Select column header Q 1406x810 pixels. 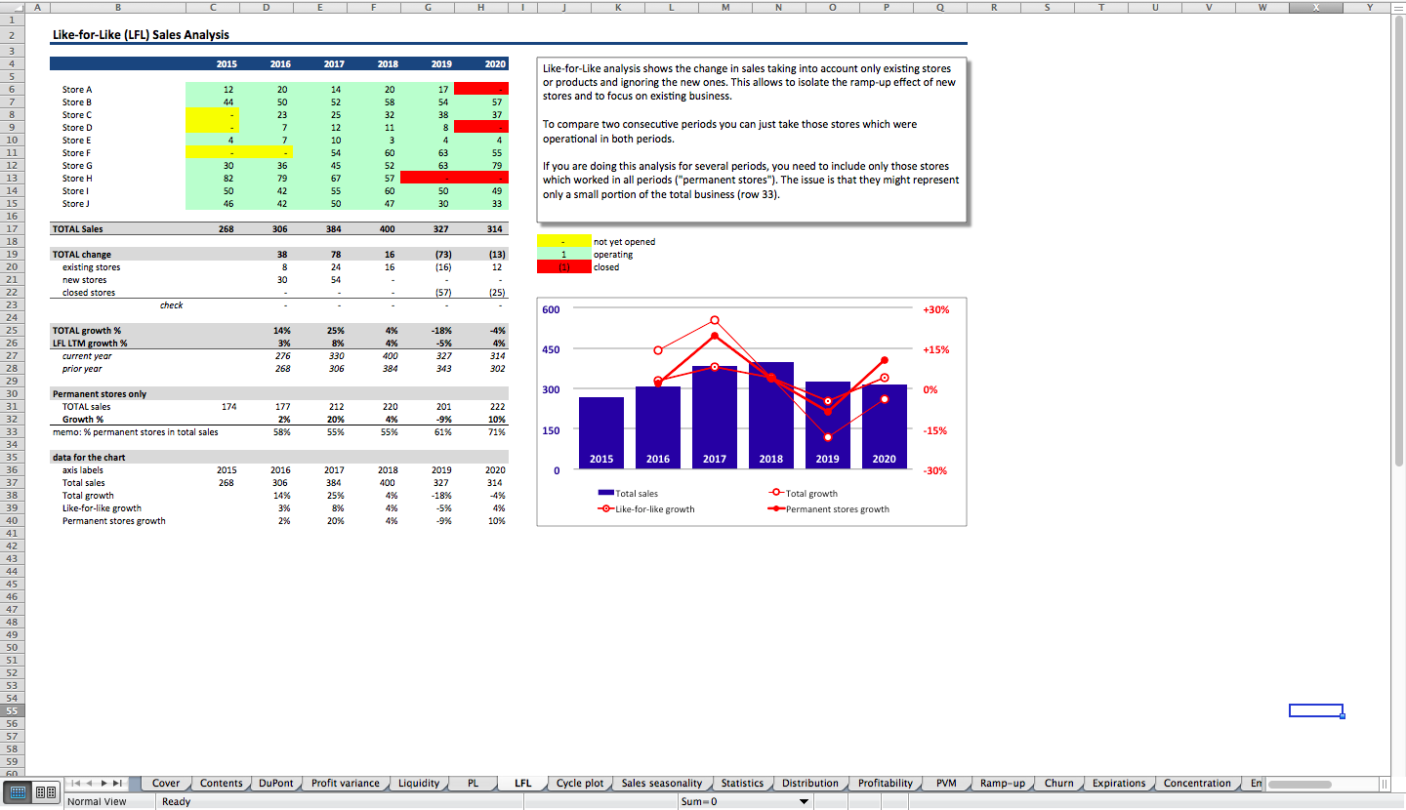tap(939, 7)
